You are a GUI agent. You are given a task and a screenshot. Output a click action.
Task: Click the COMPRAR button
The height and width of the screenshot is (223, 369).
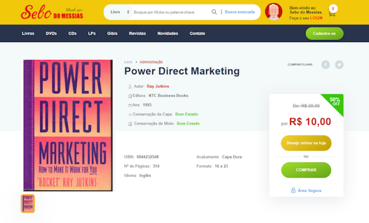click(x=306, y=170)
